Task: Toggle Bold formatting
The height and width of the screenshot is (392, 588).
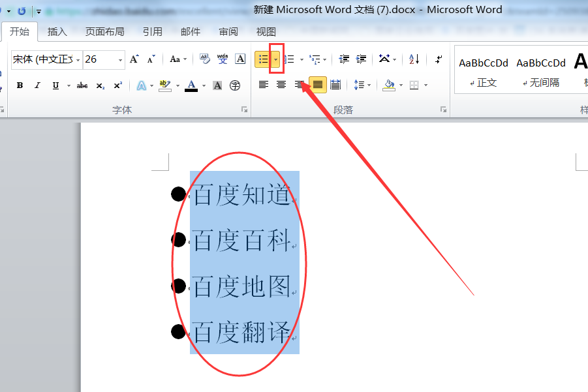Action: tap(20, 85)
